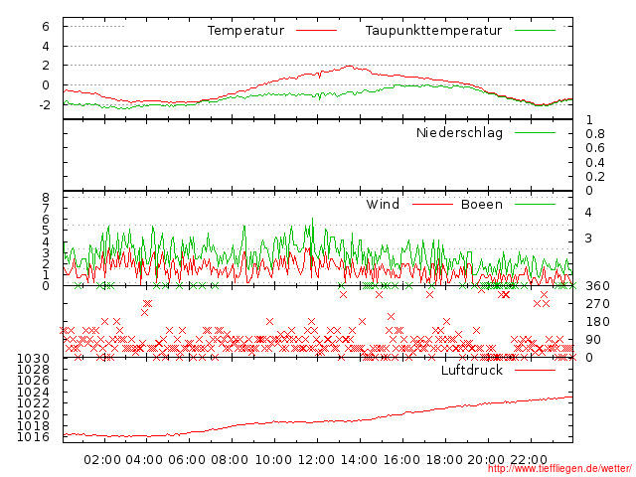The image size is (636, 477).
Task: Click the 1024 pressure axis value
Action: 33,393
